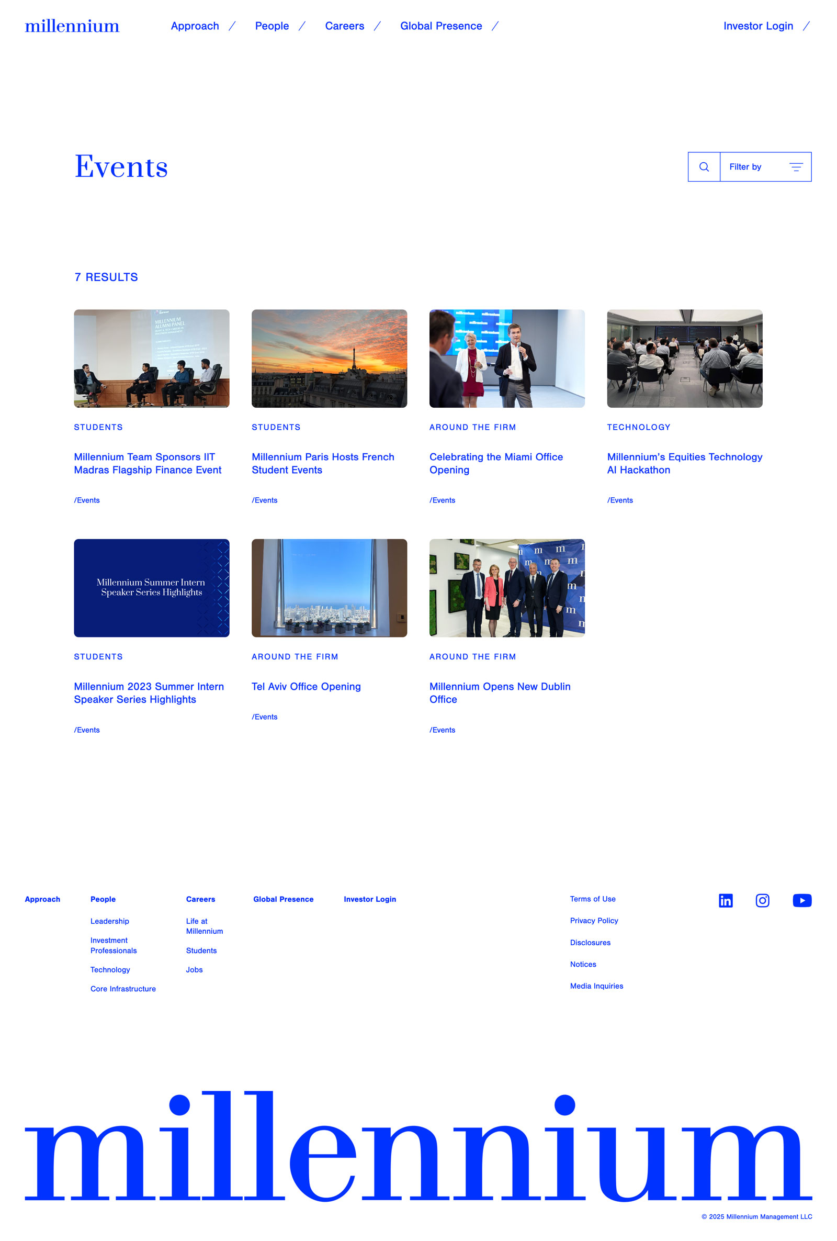The height and width of the screenshot is (1241, 837).
Task: Open the Approach menu in header
Action: [195, 26]
